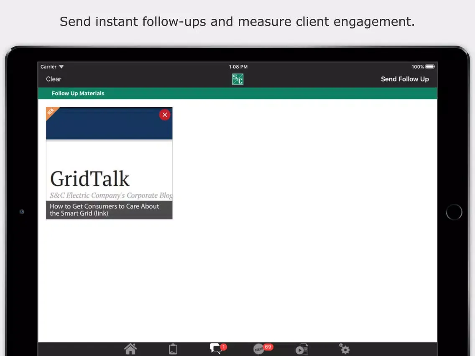The image size is (475, 356).
Task: Tap the Wi-Fi status icon
Action: click(61, 66)
